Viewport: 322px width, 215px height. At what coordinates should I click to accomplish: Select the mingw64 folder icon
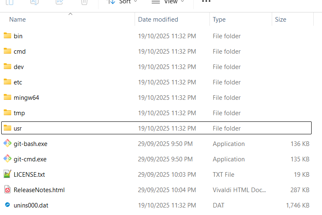point(7,97)
